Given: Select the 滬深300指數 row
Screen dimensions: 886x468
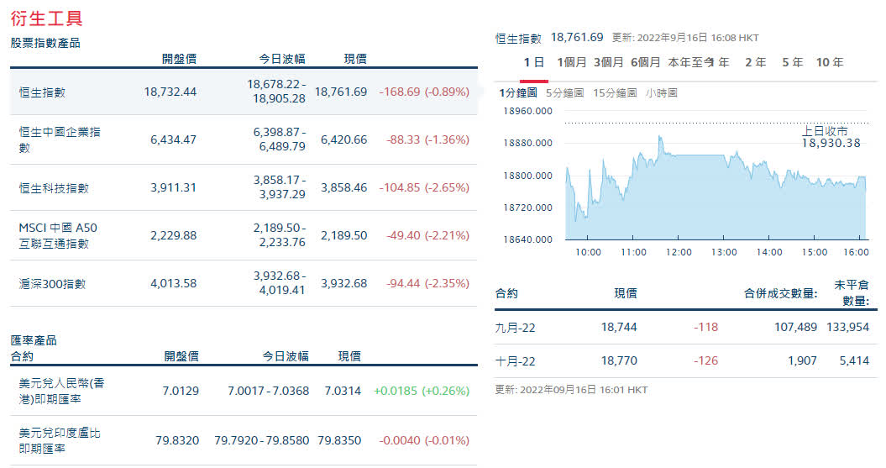Looking at the screenshot, I should pyautogui.click(x=244, y=283).
